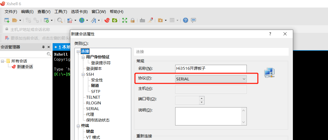Viewport: 328px width, 140px height.
Task: Open the dropdown beside the folder icon
Action: pyautogui.click(x=20, y=20)
